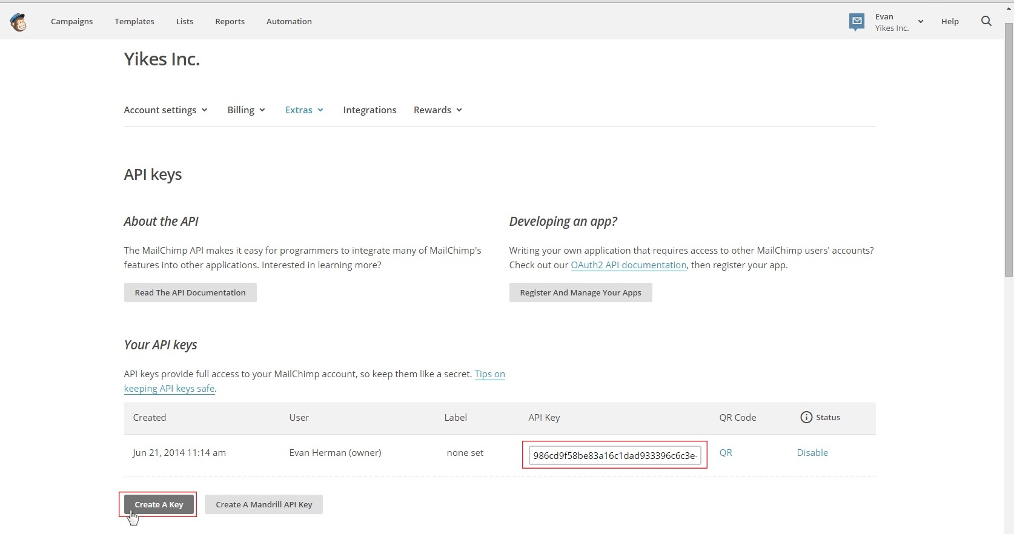Image resolution: width=1014 pixels, height=534 pixels.
Task: Click the 'Label' column header
Action: [456, 417]
